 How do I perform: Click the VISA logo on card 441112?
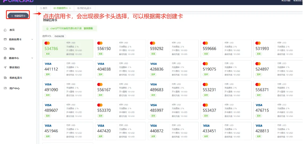pyautogui.click(x=48, y=64)
